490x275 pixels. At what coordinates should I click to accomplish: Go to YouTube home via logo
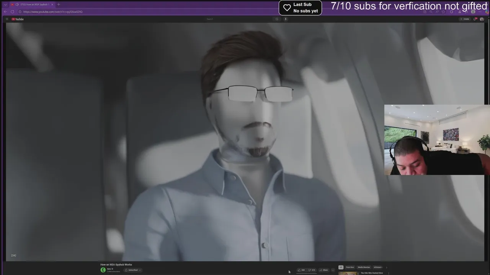18,19
